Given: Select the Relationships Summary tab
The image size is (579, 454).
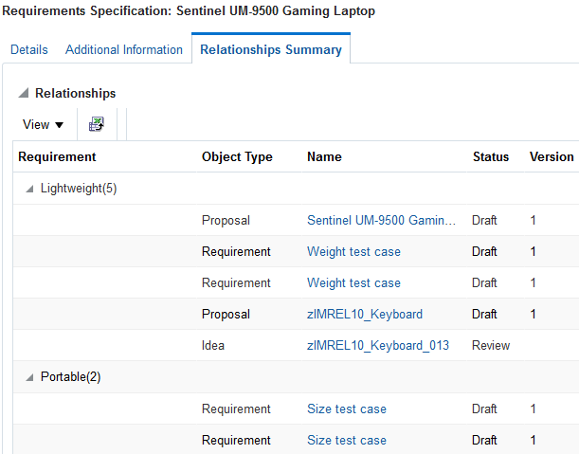Looking at the screenshot, I should pos(271,49).
